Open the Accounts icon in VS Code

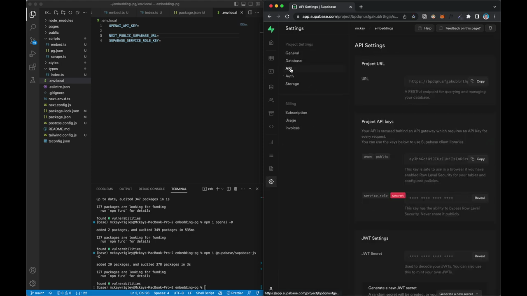point(33,270)
